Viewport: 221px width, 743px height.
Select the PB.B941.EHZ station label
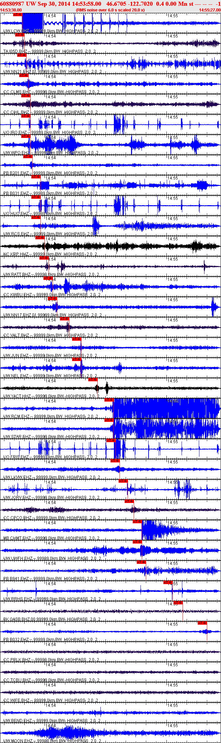[x=51, y=579]
